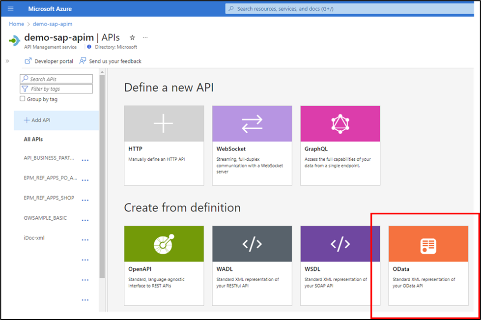Click the HTTP card title
Screen dimensions: 481x320
[135, 149]
